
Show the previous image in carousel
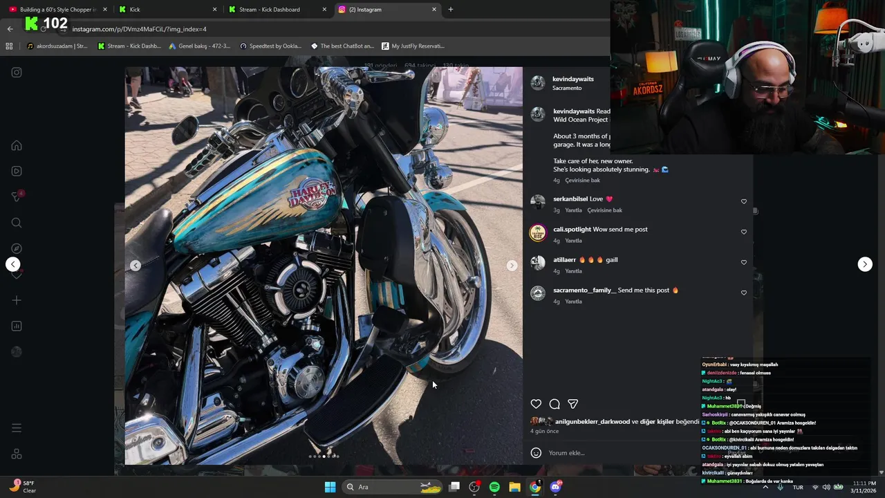tap(136, 266)
